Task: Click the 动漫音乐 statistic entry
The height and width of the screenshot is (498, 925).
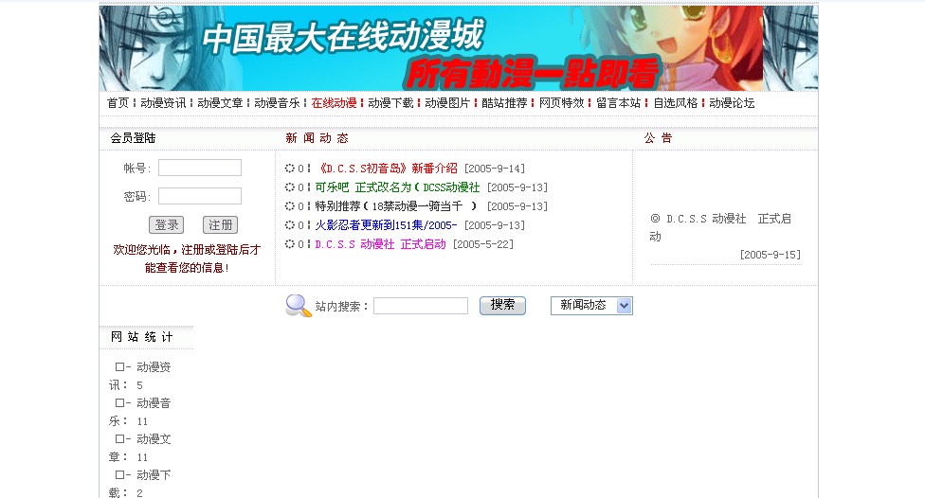Action: coord(140,412)
